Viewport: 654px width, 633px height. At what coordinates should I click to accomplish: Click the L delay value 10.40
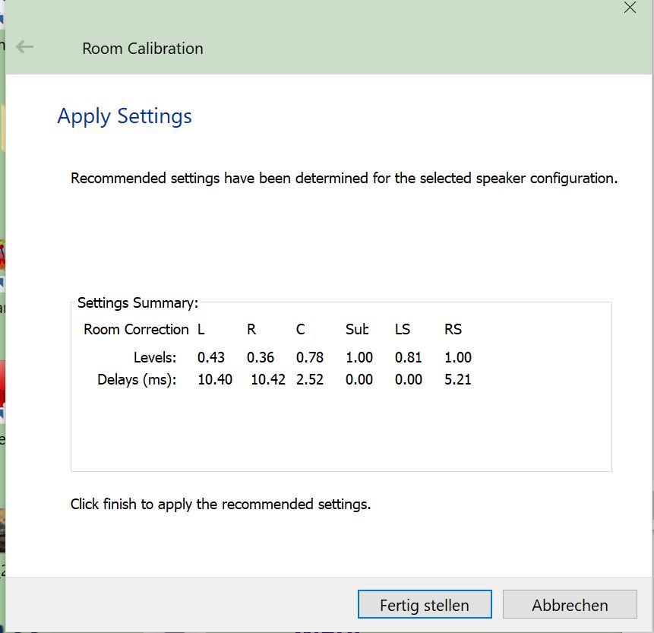pos(215,379)
